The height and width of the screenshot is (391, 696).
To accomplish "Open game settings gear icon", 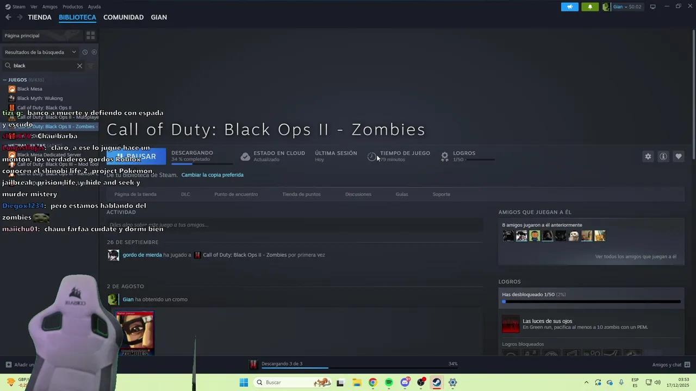I will pos(648,156).
